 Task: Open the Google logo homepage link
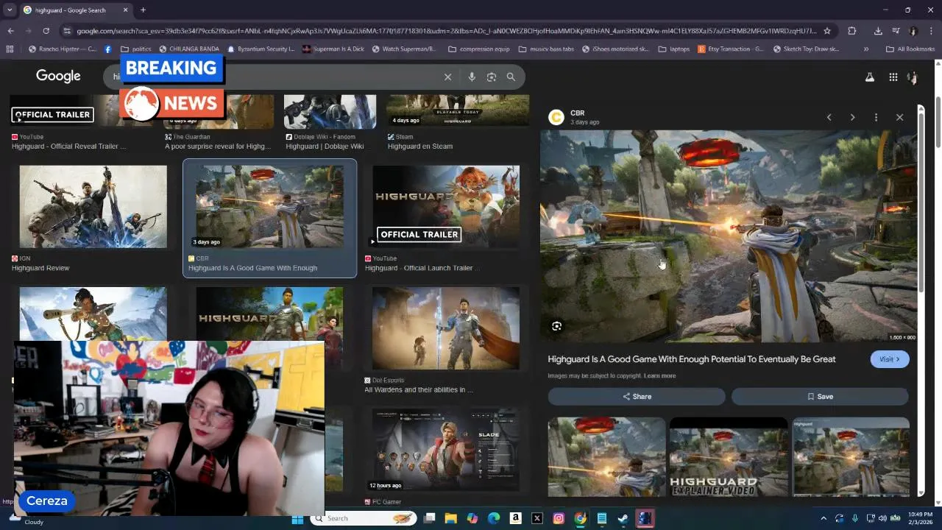58,76
